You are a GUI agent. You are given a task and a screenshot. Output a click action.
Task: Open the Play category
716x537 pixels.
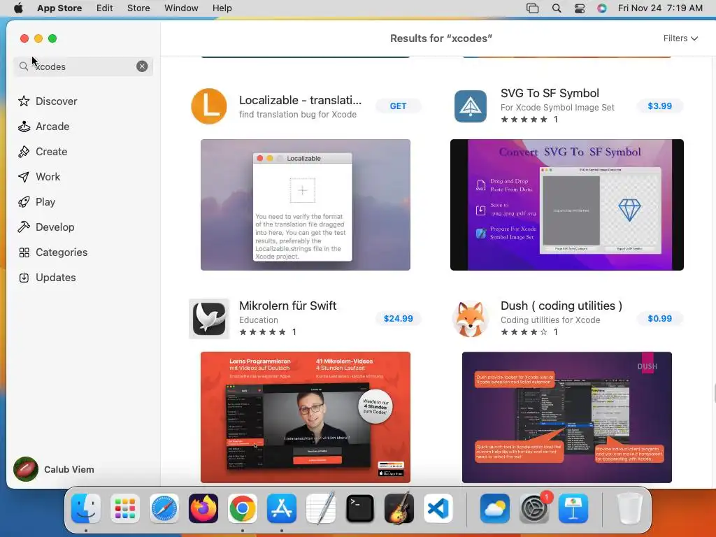(x=36, y=202)
